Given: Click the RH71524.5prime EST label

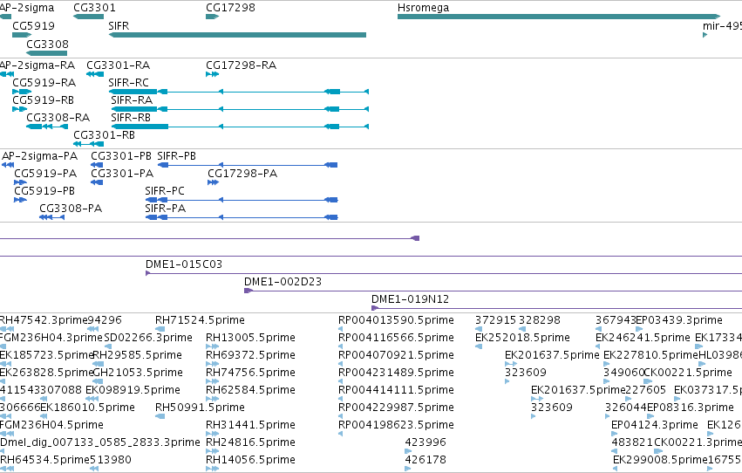Looking at the screenshot, I should (x=201, y=320).
